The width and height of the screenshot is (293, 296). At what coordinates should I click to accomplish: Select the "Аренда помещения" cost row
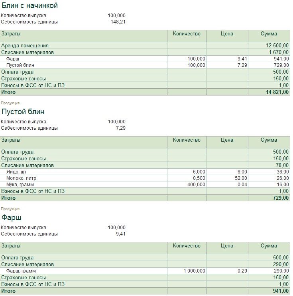click(x=25, y=46)
